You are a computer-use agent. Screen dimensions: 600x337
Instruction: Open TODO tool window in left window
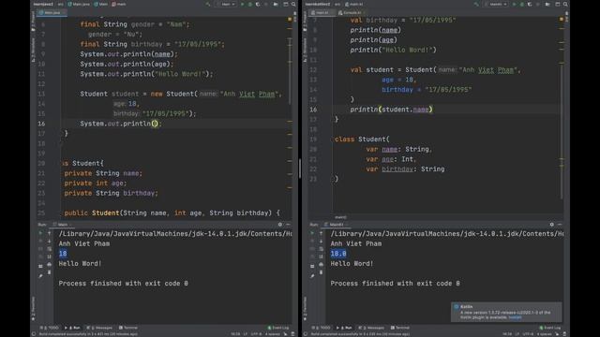coord(50,328)
